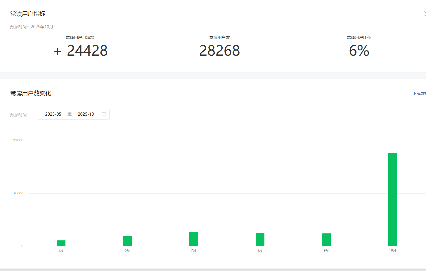Click the green bar for 5月
This screenshot has height=271, width=426.
click(x=61, y=243)
